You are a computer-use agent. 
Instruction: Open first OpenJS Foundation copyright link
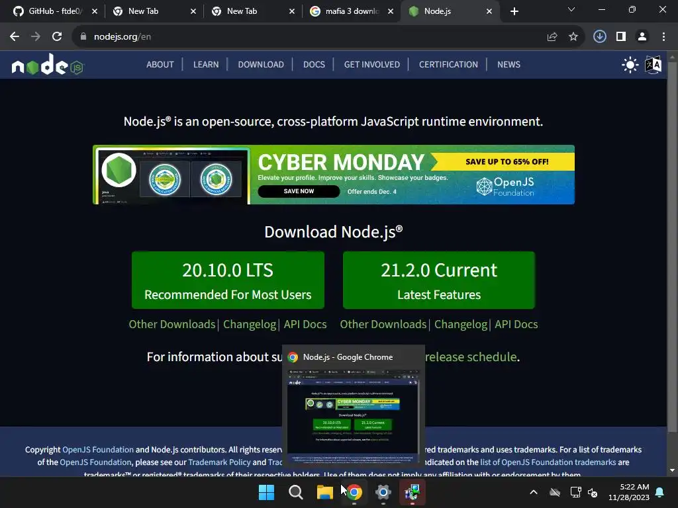(x=98, y=450)
